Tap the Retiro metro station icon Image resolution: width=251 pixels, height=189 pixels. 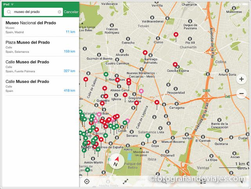(x=127, y=145)
